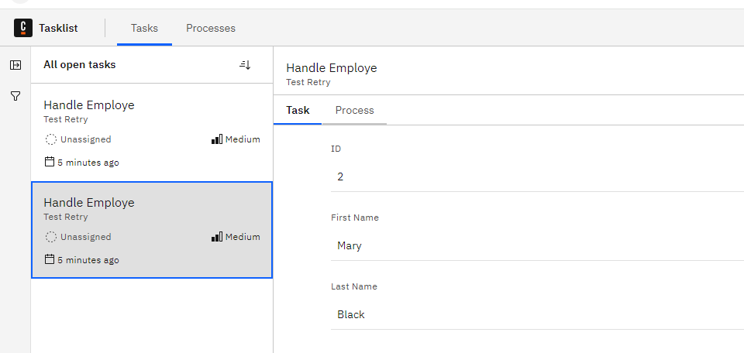The width and height of the screenshot is (744, 353).
Task: Open the sort tasks icon
Action: pos(245,65)
